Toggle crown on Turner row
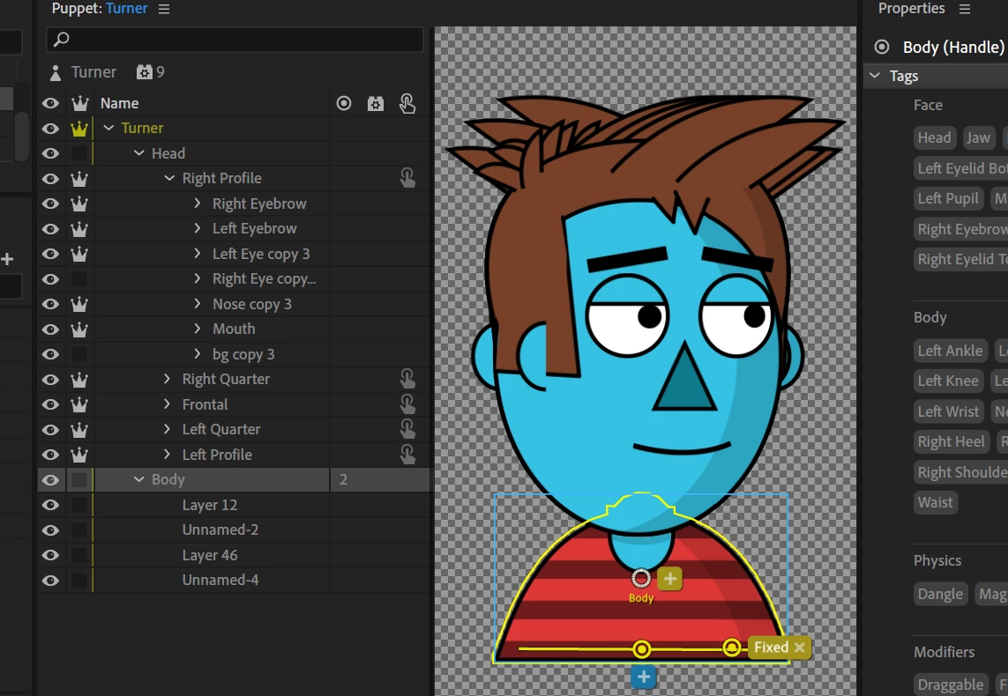 tap(79, 128)
